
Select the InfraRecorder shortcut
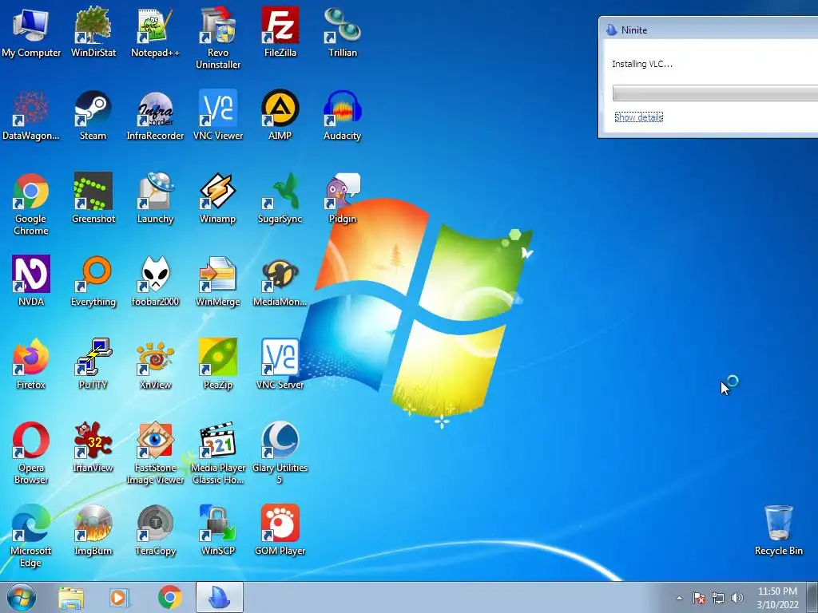(x=156, y=115)
